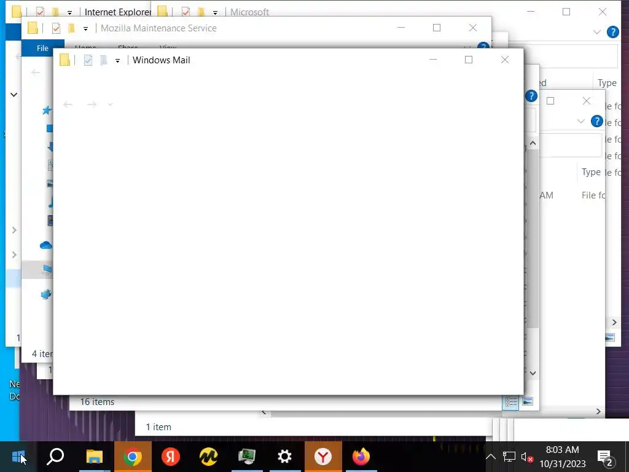Click the muted volume tray icon
The height and width of the screenshot is (472, 629).
point(526,457)
